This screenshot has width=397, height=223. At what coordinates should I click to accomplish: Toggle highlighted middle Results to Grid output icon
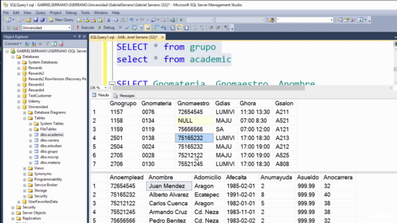coord(179,27)
